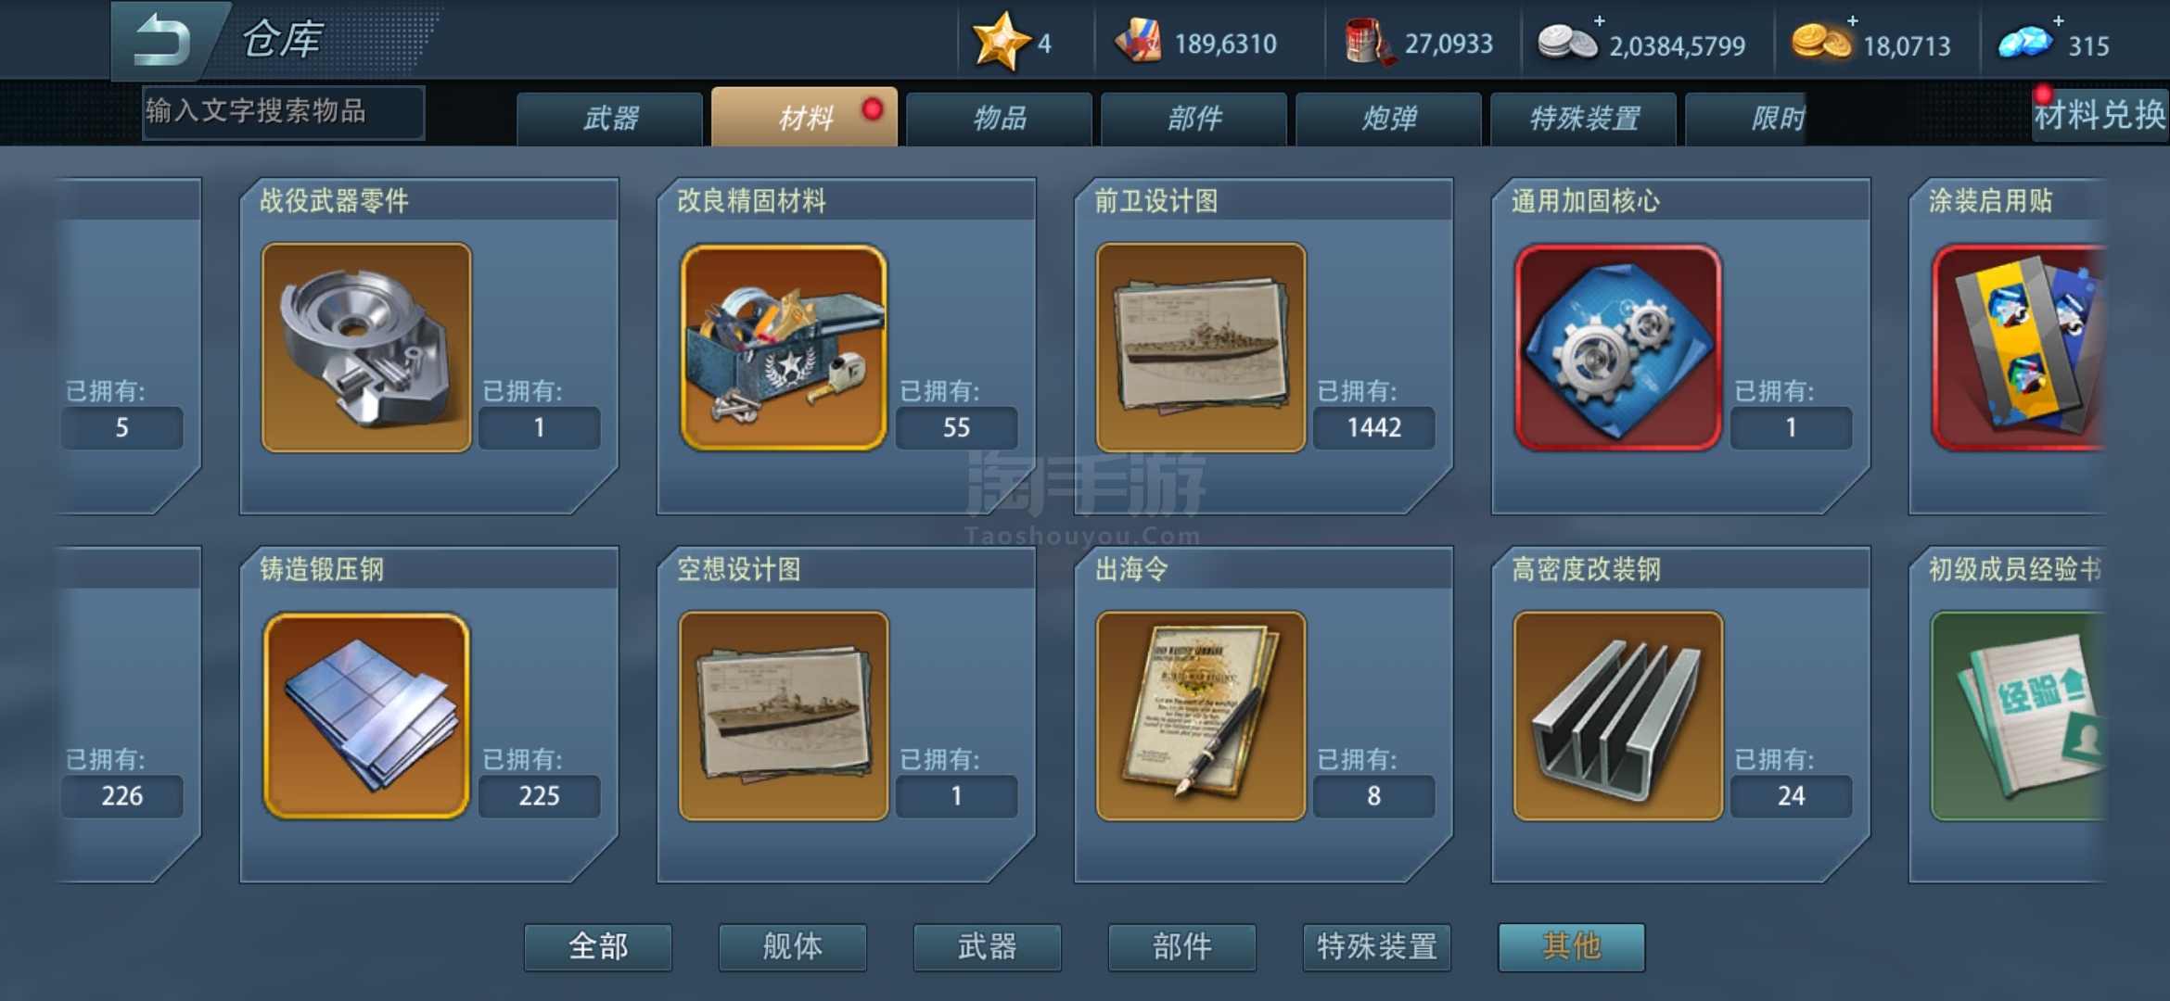Open the 出海令 document icon
Screen dimensions: 2170x1001
click(1201, 716)
